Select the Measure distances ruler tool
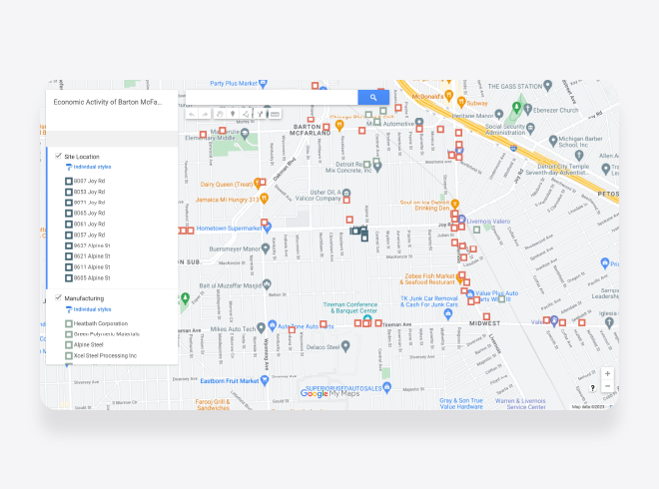The width and height of the screenshot is (659, 489). click(275, 115)
